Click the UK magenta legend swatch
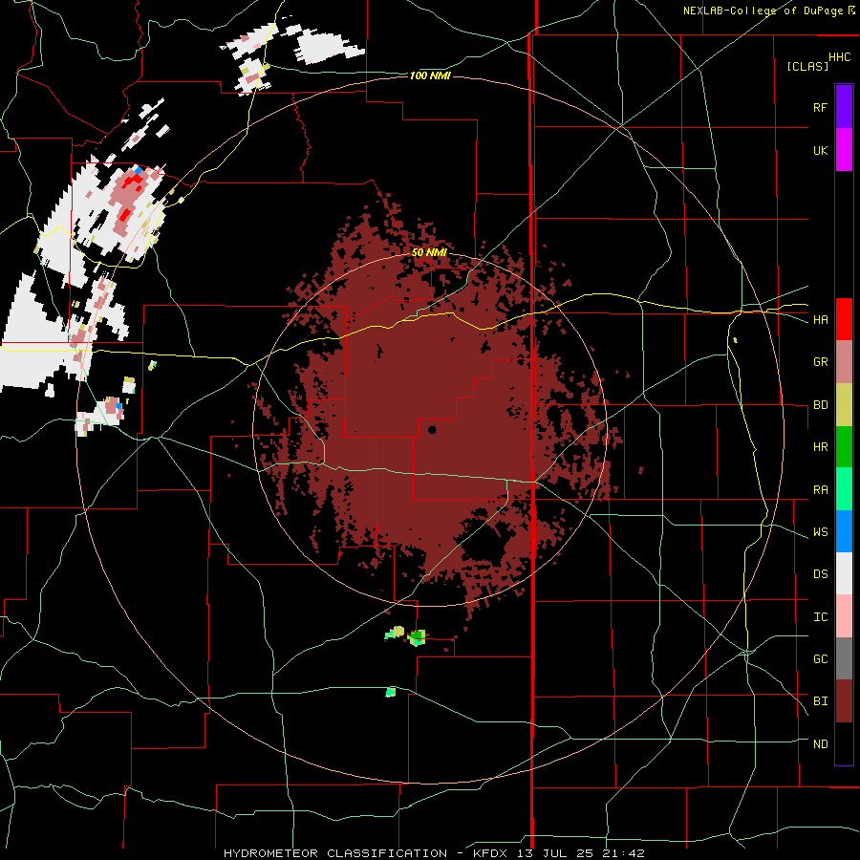 844,150
